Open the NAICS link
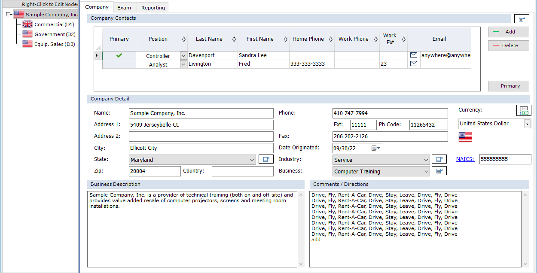The height and width of the screenshot is (273, 537). point(465,159)
